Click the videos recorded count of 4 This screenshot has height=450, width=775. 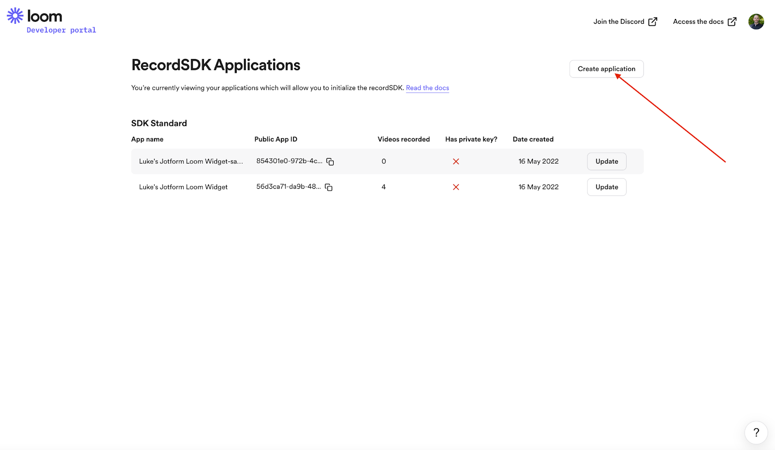coord(384,187)
